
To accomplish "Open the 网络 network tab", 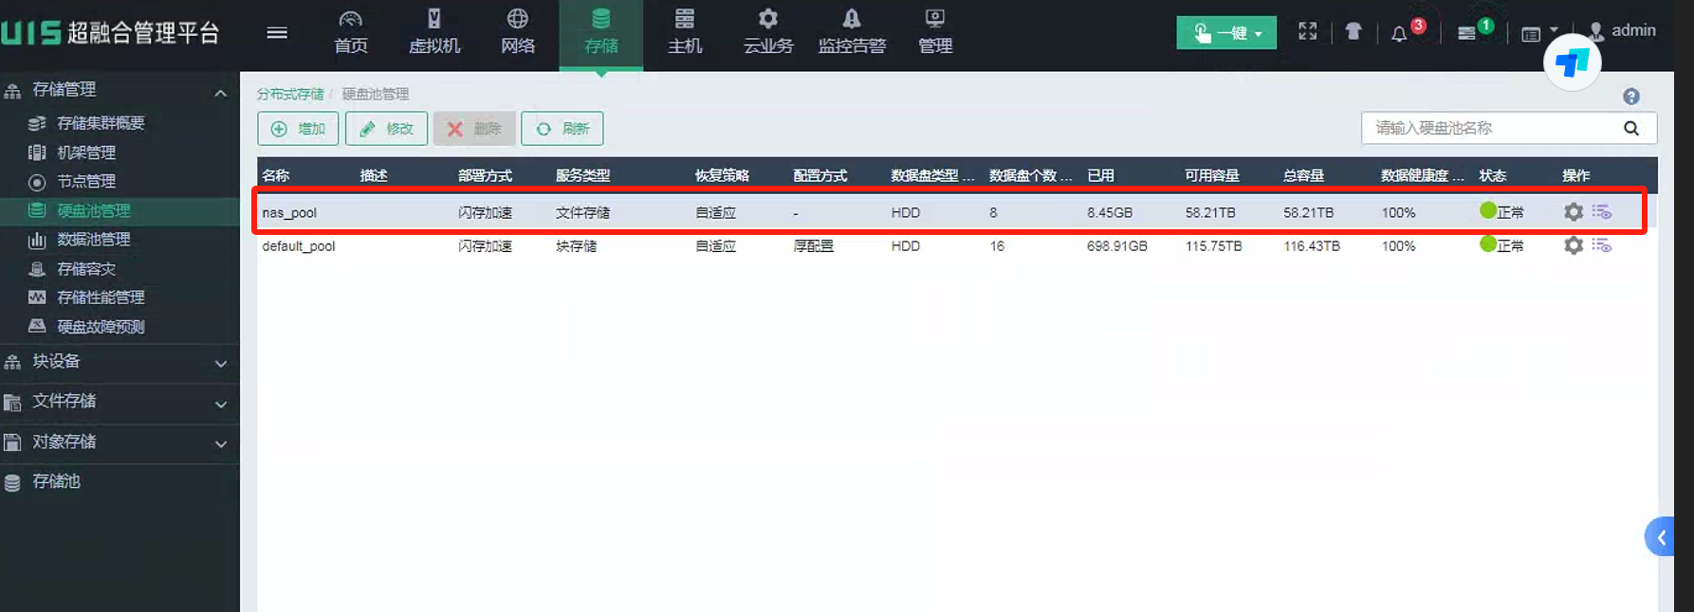I will 518,32.
